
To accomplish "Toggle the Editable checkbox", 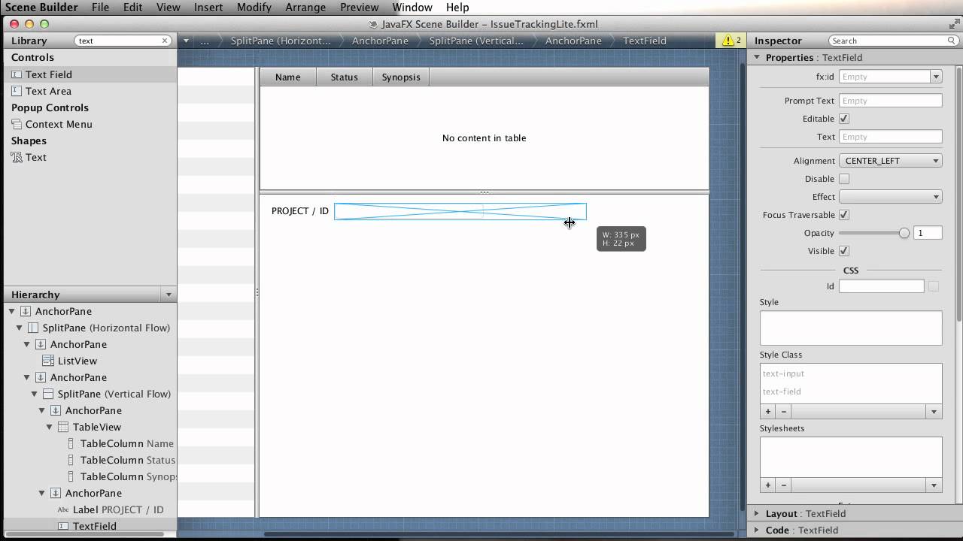I will 844,119.
